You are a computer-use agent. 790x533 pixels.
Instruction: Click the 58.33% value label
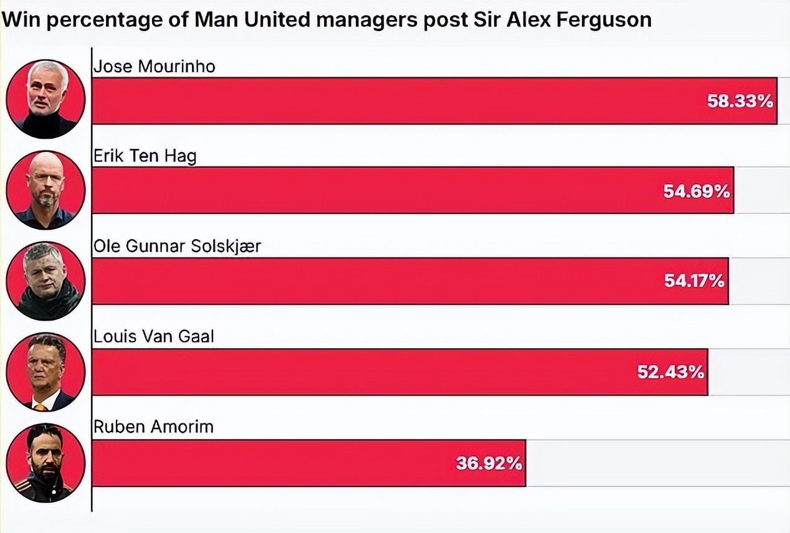point(740,101)
